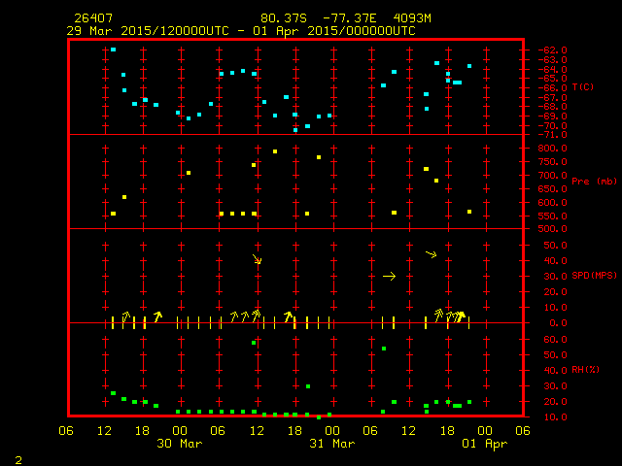Click the station ID 26407
Image resolution: width=622 pixels, height=466 pixels.
92,18
